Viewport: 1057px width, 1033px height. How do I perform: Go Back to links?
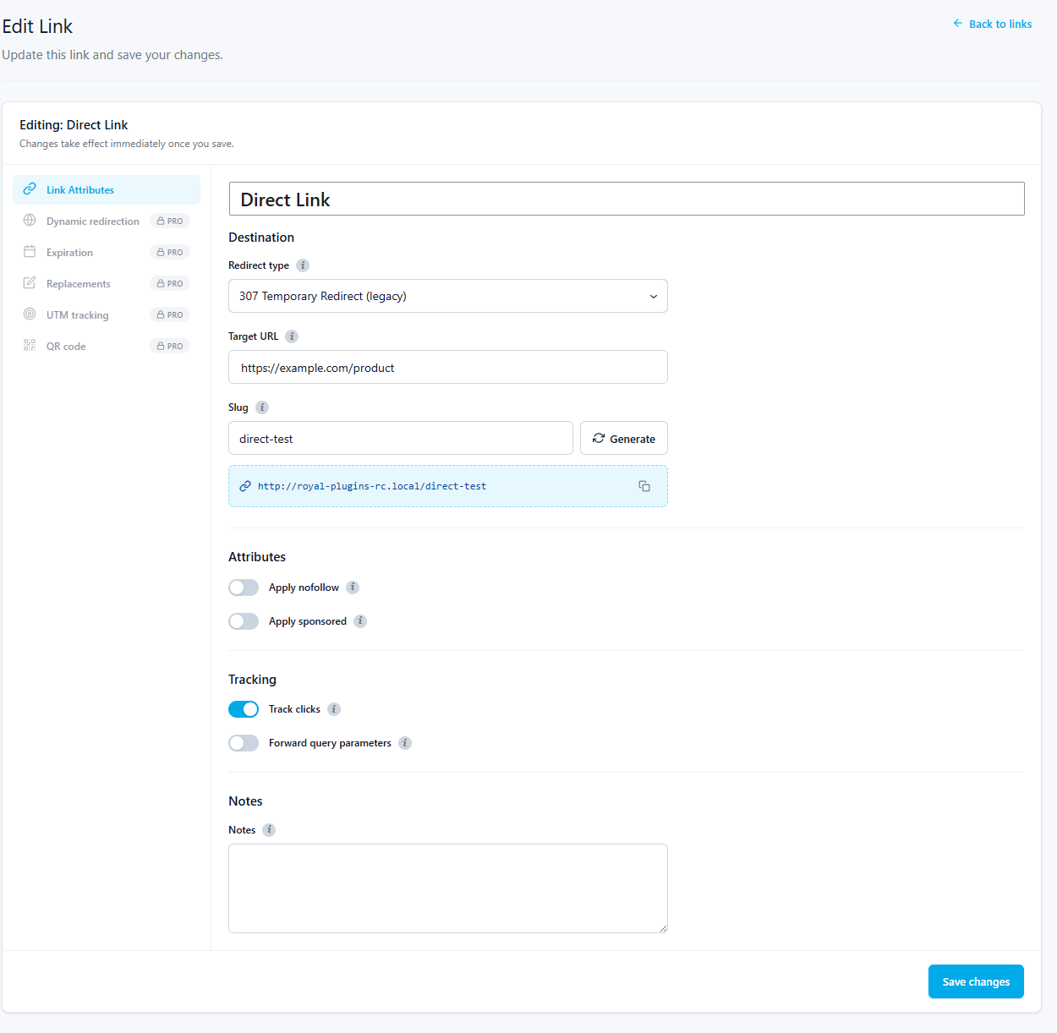[993, 24]
